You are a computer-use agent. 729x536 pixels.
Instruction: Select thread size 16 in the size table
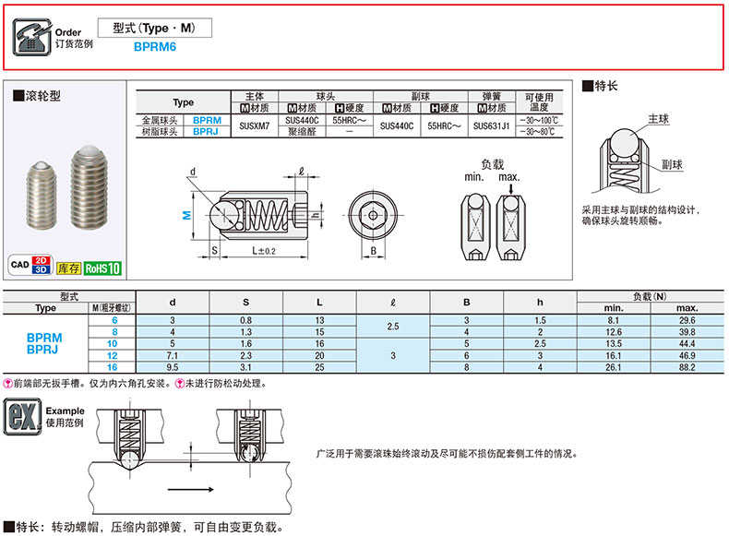click(114, 366)
